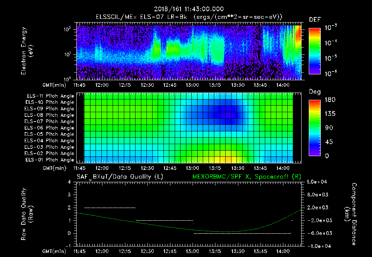Click the Deg label above the pitch color bar
The image size is (372, 257).
coord(315,92)
